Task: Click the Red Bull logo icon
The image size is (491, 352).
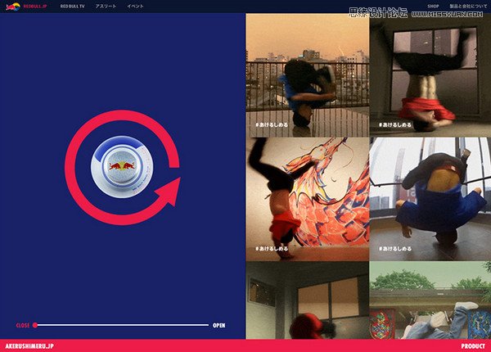Action: (13, 7)
